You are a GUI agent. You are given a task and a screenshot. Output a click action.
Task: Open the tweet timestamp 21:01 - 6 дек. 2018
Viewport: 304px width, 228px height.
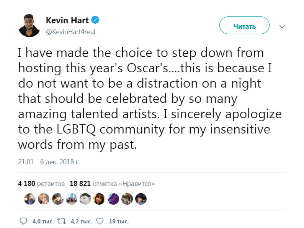[x=49, y=162]
